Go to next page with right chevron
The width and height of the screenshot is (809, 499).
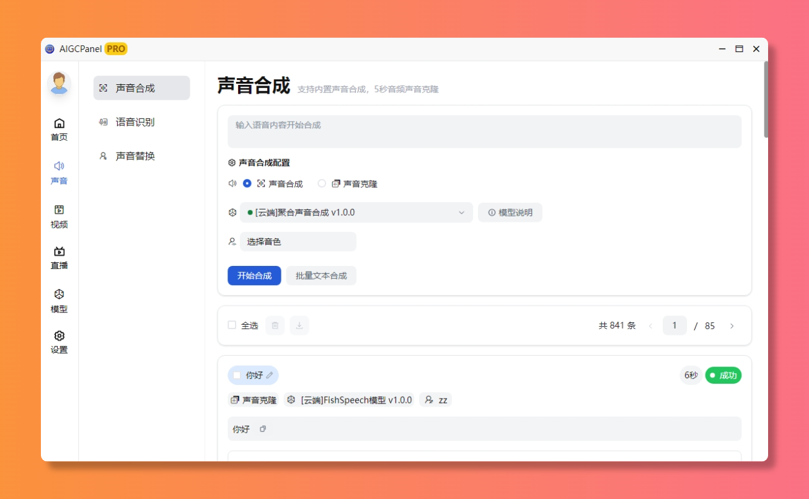732,326
